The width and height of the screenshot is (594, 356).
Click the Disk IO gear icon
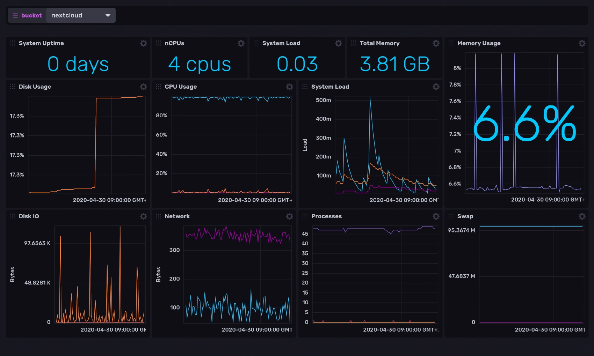point(143,216)
